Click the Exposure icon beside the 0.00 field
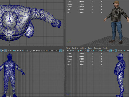129x97 pixels. [44, 51]
